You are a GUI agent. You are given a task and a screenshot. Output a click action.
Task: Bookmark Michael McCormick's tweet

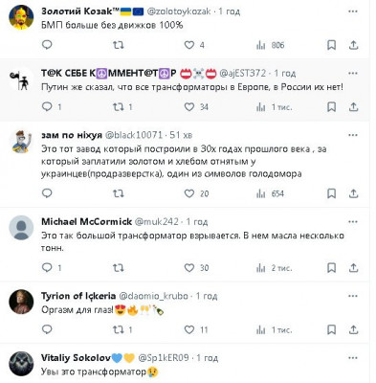[x=332, y=268]
